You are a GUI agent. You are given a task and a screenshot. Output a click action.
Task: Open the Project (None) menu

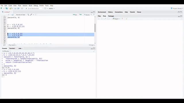coord(177,8)
